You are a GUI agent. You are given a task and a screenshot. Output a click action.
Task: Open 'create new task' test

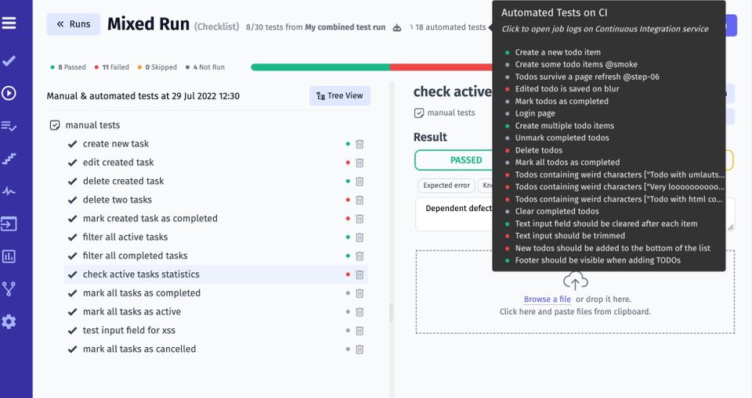point(116,144)
